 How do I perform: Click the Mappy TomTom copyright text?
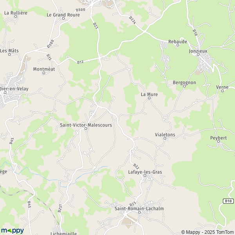click(208, 232)
